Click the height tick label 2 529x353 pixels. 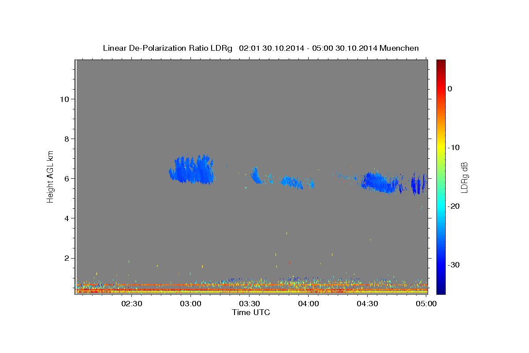67,258
